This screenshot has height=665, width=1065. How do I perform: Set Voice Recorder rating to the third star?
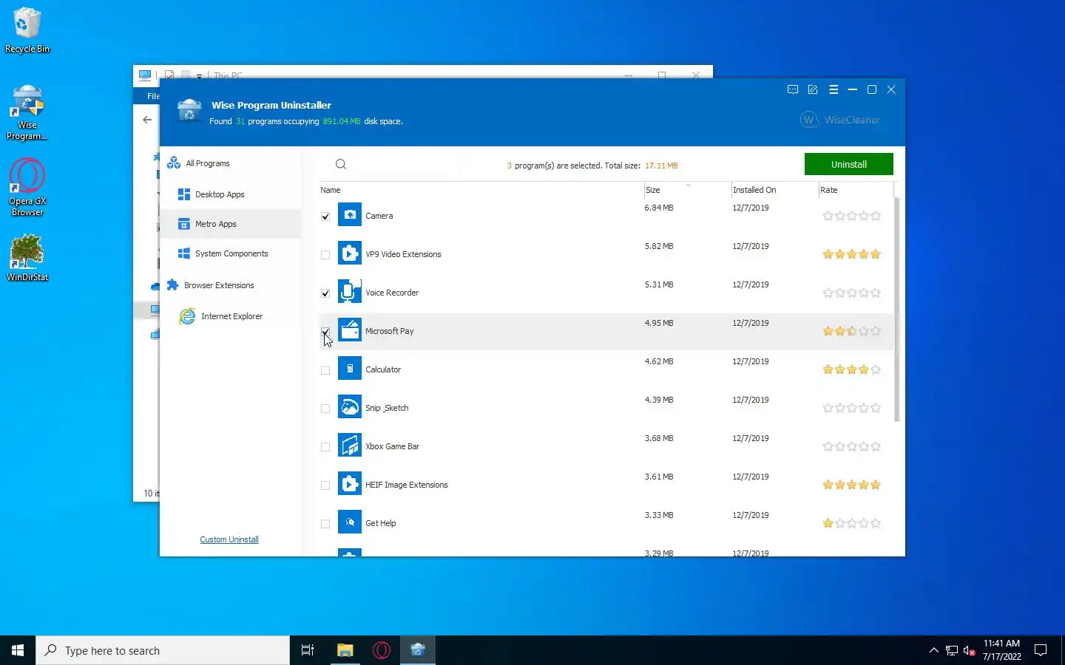(852, 293)
